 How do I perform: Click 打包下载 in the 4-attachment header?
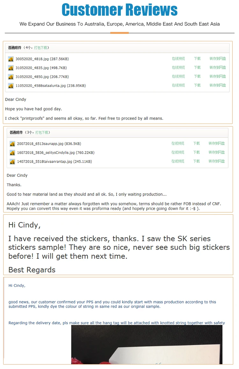pyautogui.click(x=41, y=48)
